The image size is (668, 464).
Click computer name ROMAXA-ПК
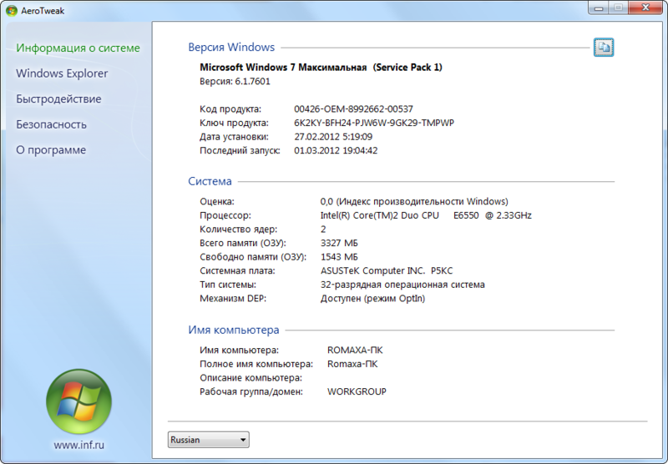[355, 351]
